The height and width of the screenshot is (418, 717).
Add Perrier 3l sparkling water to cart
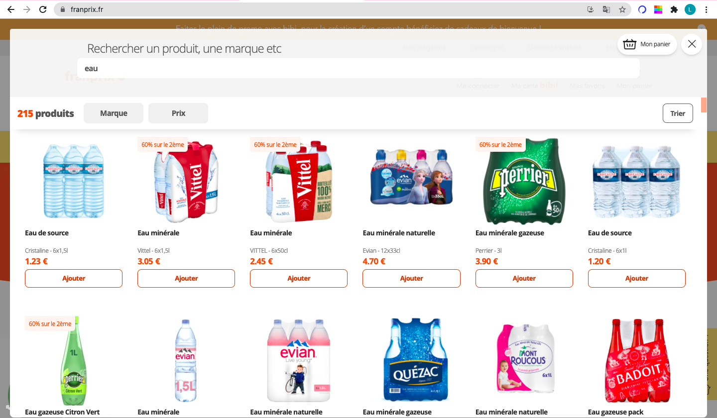[524, 278]
